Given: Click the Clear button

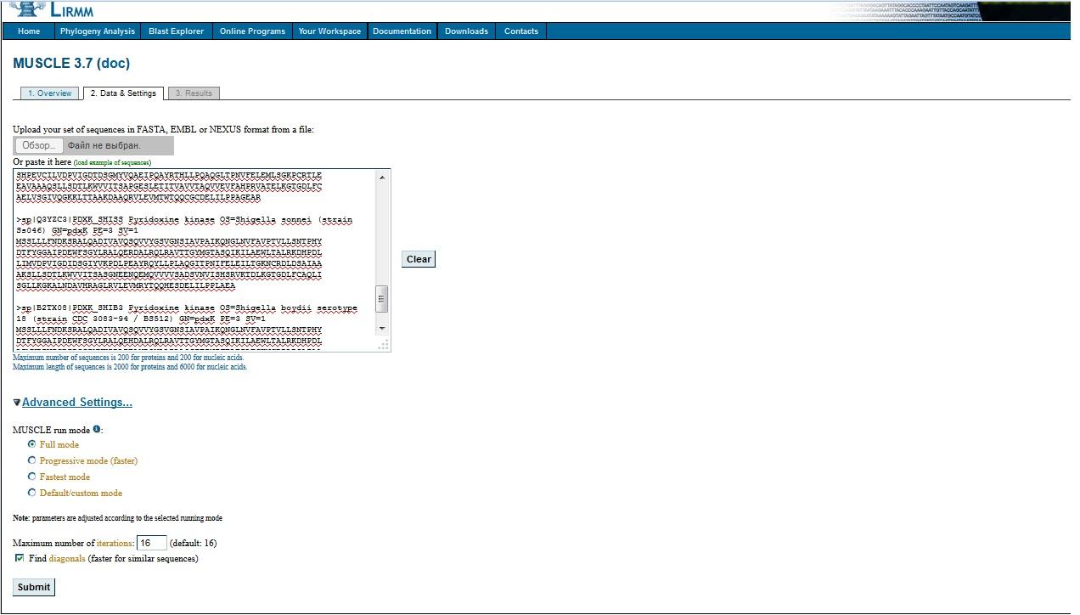Looking at the screenshot, I should pos(419,259).
